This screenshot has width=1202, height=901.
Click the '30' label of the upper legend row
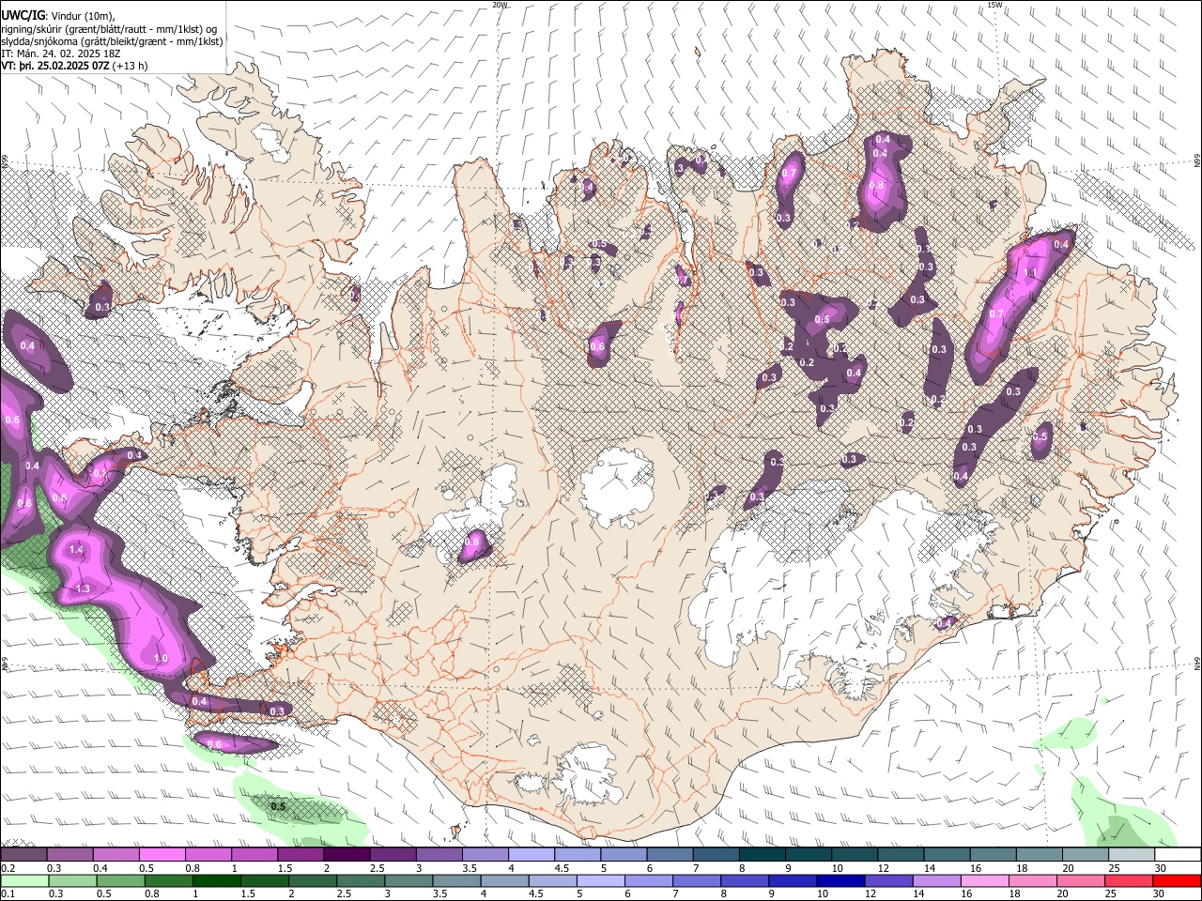1161,868
